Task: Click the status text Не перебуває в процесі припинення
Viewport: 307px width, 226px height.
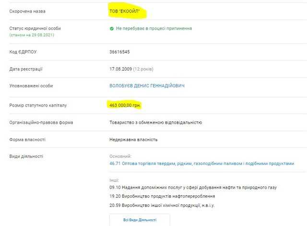Action: (154, 28)
